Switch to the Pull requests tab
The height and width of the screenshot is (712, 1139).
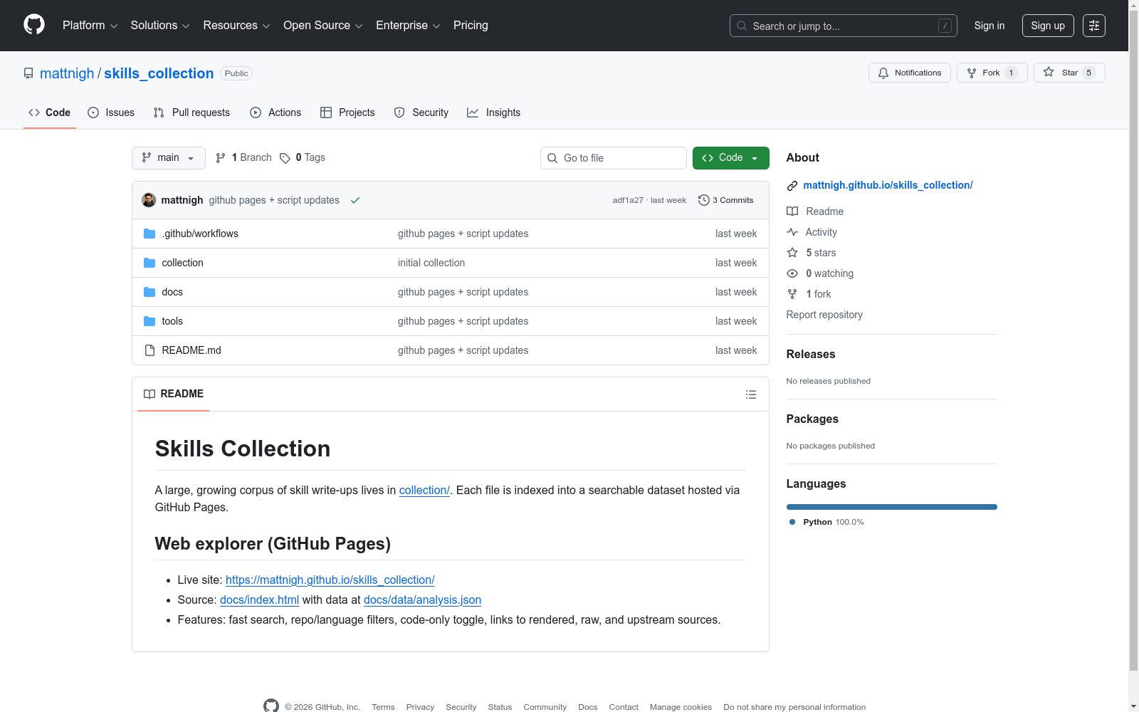click(x=191, y=112)
